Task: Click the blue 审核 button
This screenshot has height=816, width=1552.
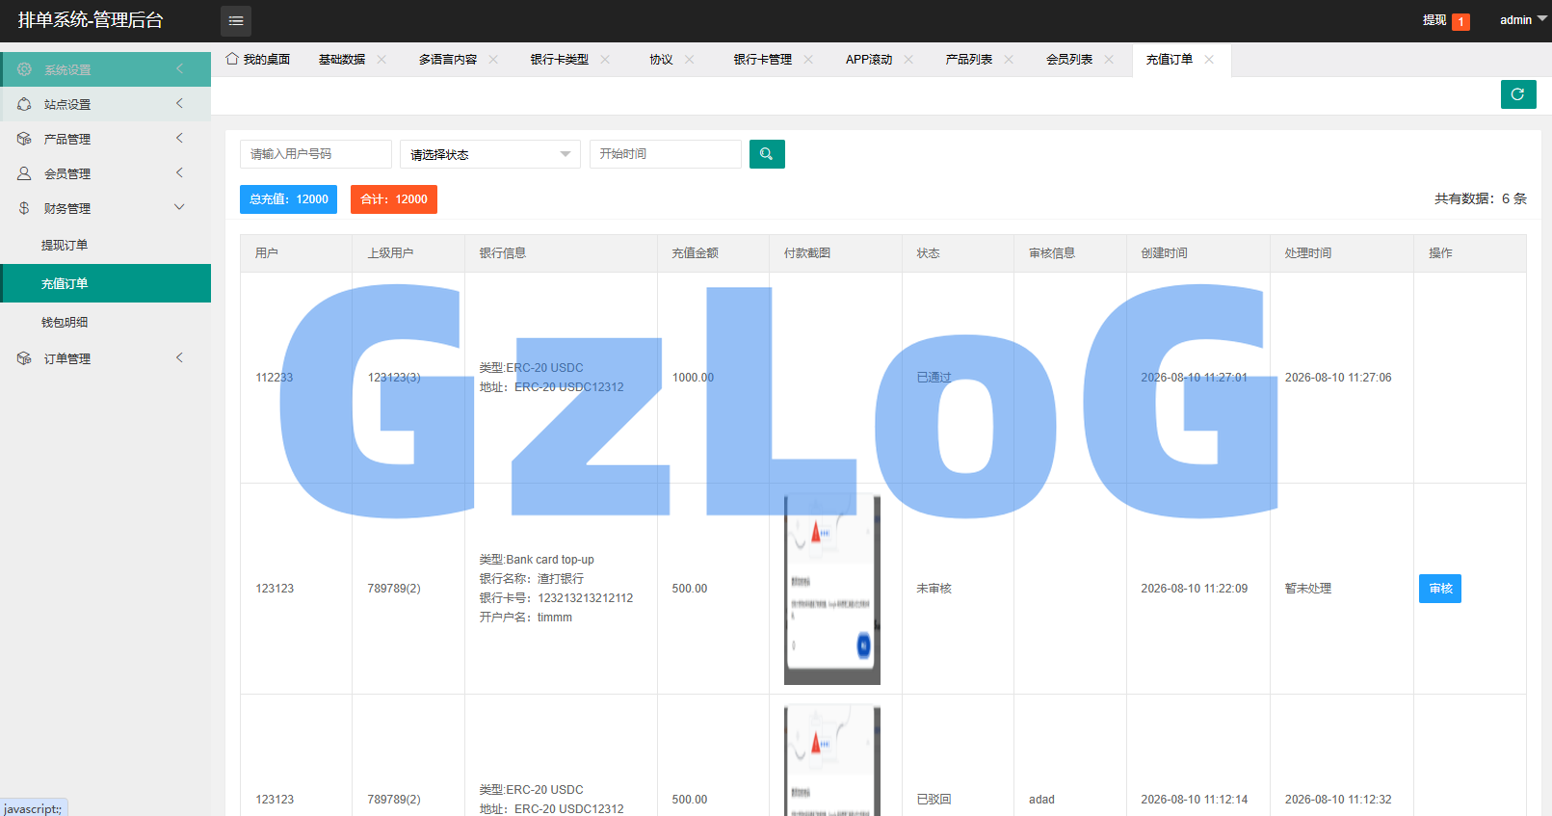Action: [x=1440, y=589]
